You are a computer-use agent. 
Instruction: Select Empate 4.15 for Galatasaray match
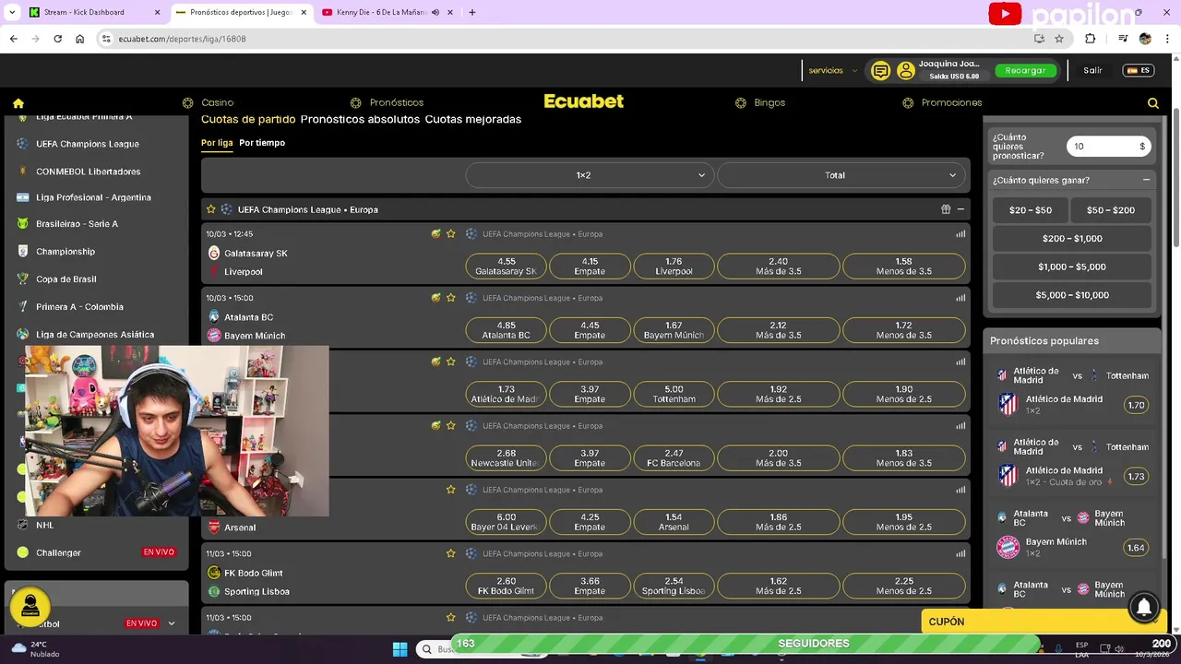pos(590,267)
